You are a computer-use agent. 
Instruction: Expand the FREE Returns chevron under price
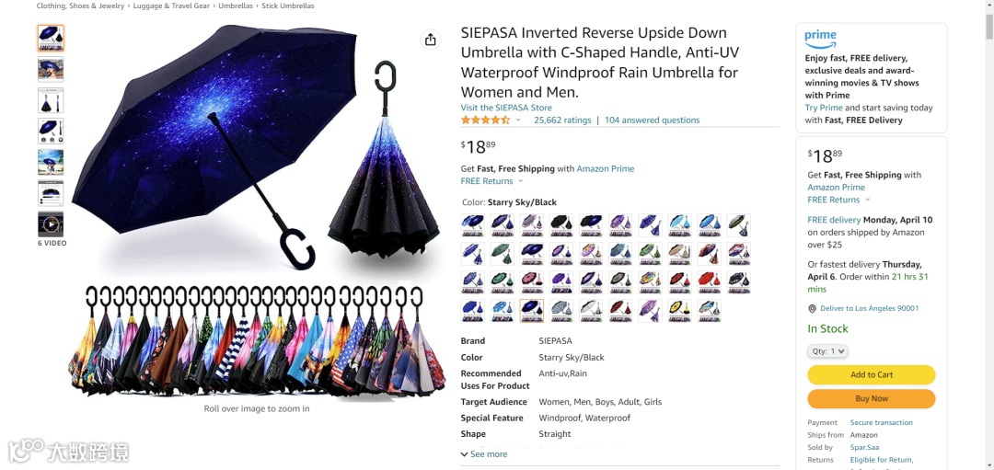[x=520, y=181]
